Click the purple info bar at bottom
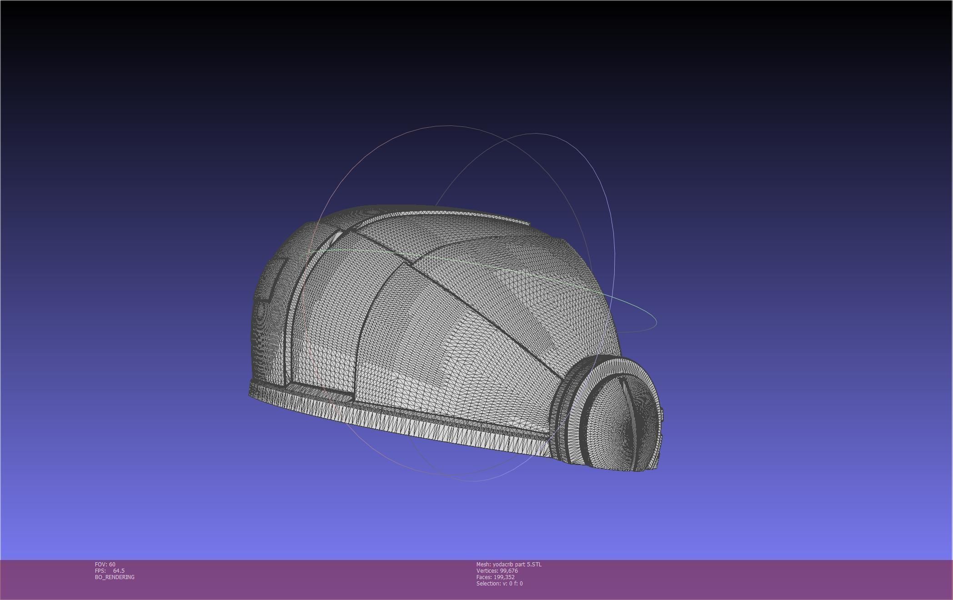Screen dimensions: 953x600 pyautogui.click(x=727, y=580)
